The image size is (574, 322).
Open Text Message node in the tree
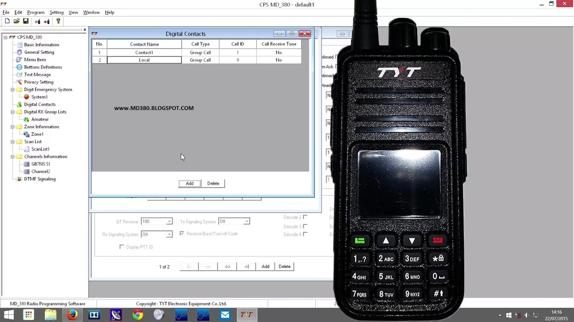37,75
